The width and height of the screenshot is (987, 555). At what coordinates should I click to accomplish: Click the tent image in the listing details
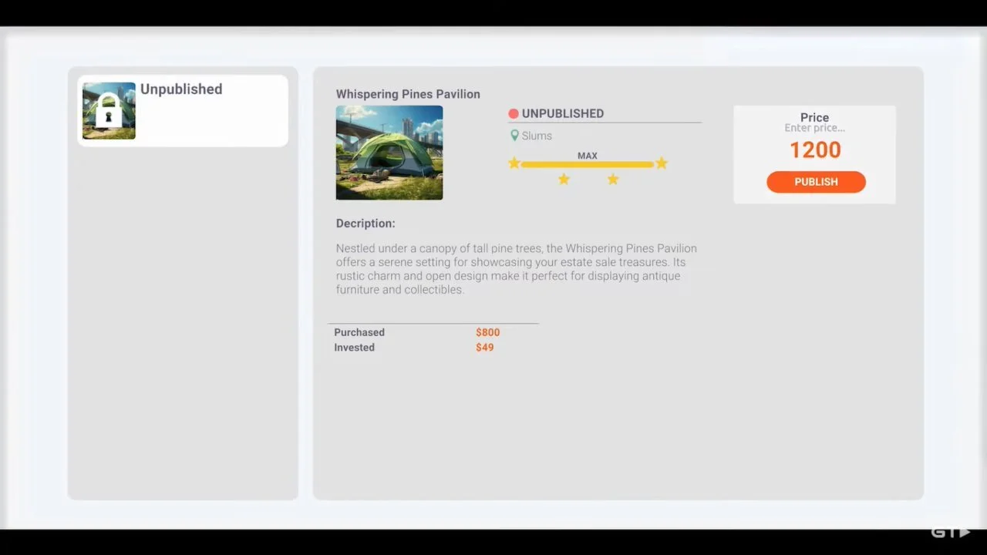click(389, 153)
